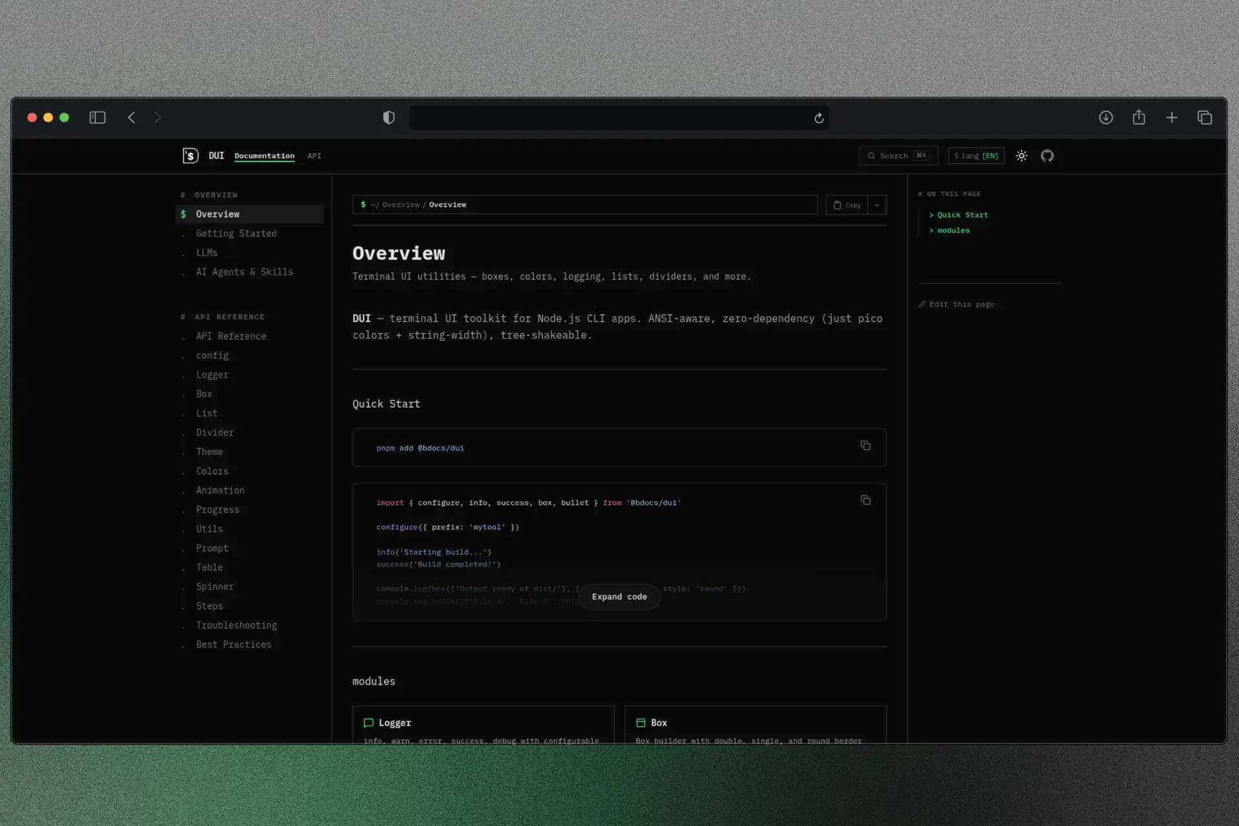Show the tab overview icon
1239x826 pixels.
[1205, 117]
